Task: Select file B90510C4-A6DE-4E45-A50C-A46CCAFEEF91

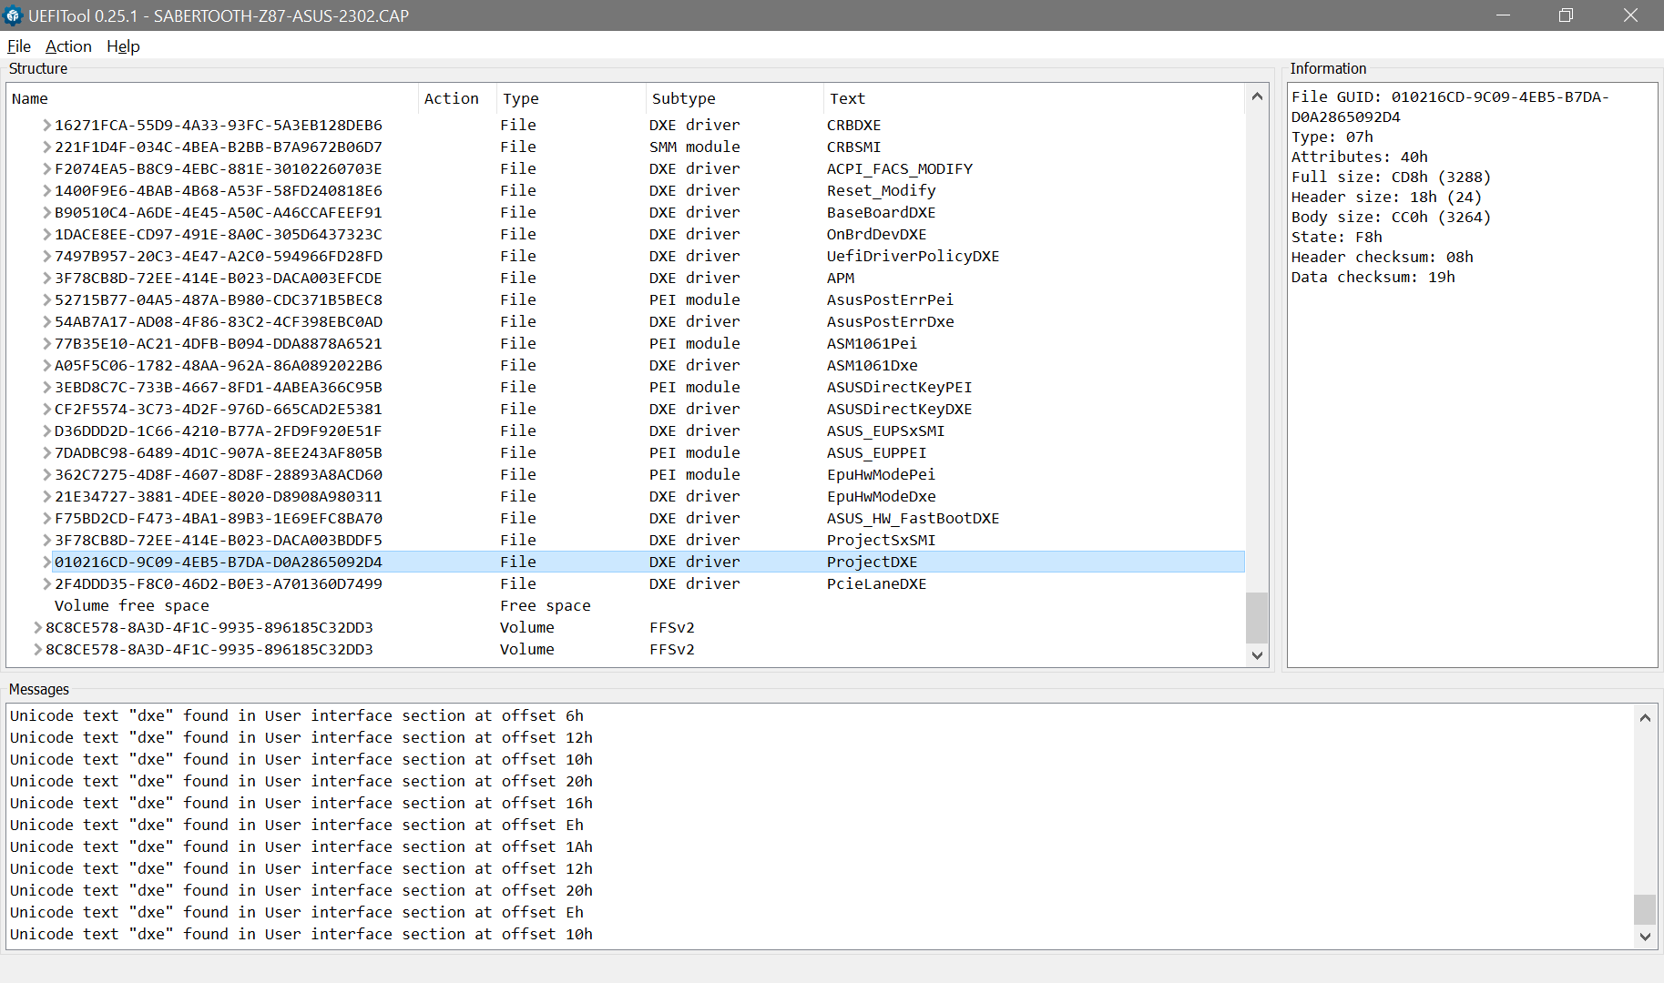Action: tap(625, 212)
